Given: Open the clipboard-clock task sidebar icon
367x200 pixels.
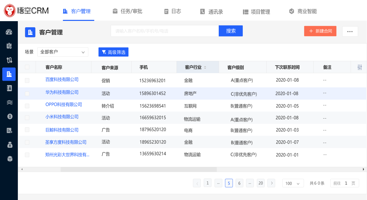Looking at the screenshot, I should click(9, 46).
